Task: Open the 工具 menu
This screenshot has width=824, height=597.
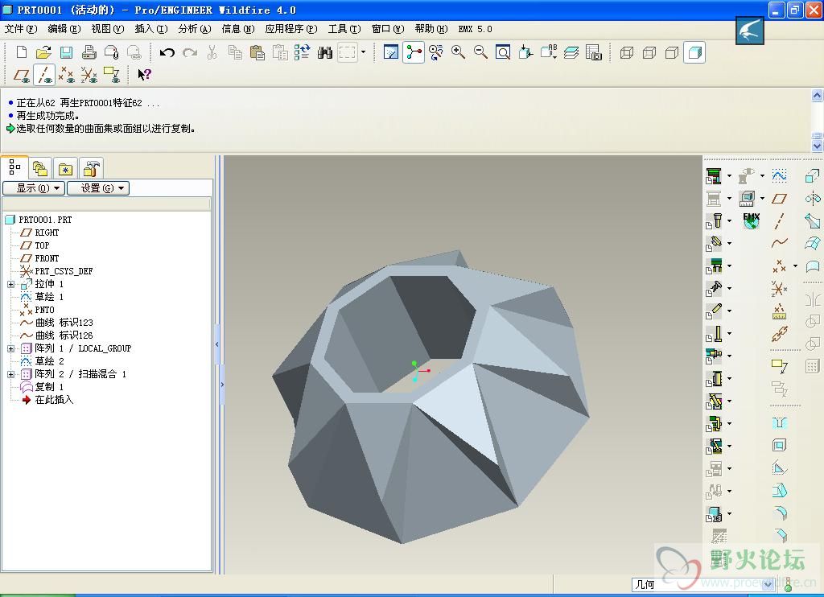Action: click(344, 29)
